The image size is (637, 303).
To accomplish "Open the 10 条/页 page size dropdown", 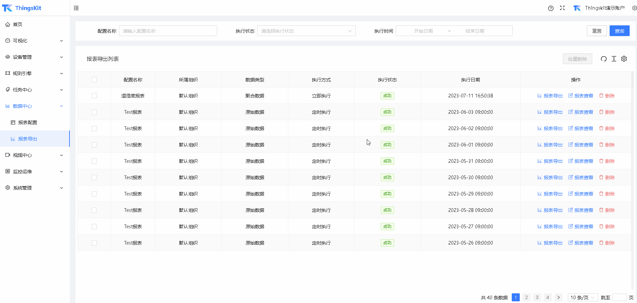I will (x=582, y=297).
